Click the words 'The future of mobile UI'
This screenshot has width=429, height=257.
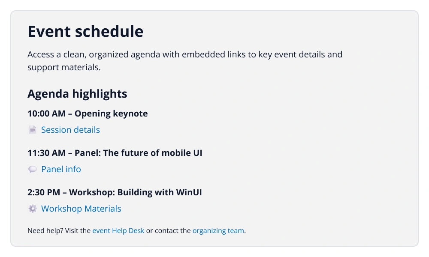pos(153,152)
